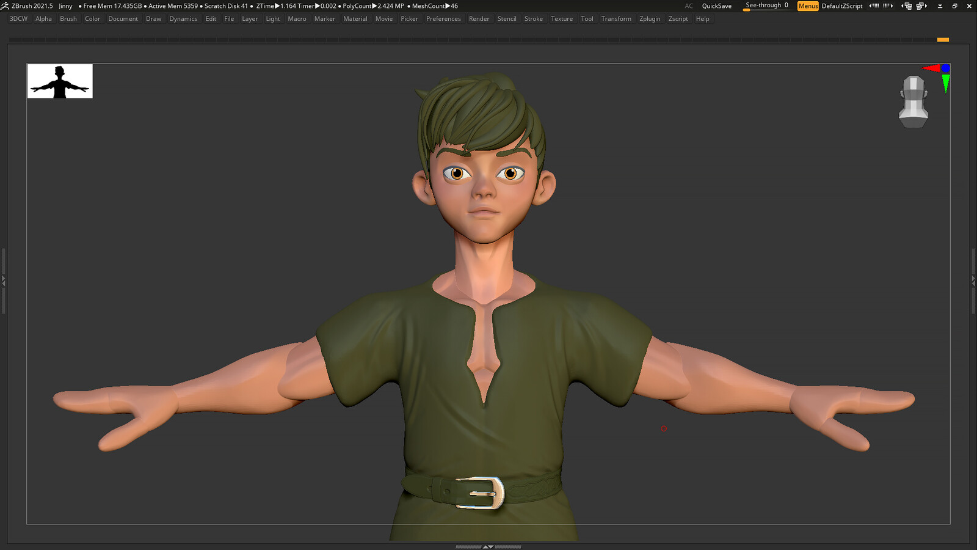This screenshot has height=550, width=977.
Task: Load next UI colors arrow icon
Action: pos(888,5)
